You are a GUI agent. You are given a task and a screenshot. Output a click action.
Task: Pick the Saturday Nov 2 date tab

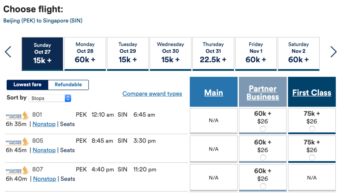pos(299,54)
